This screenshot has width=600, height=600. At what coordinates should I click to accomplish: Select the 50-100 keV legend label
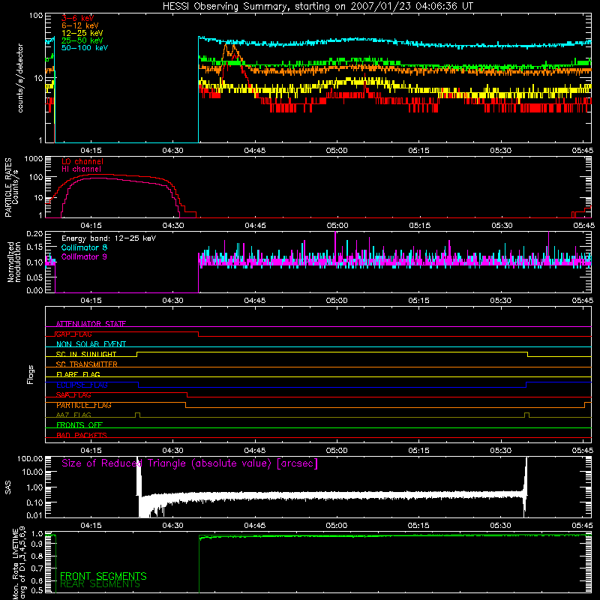click(85, 48)
